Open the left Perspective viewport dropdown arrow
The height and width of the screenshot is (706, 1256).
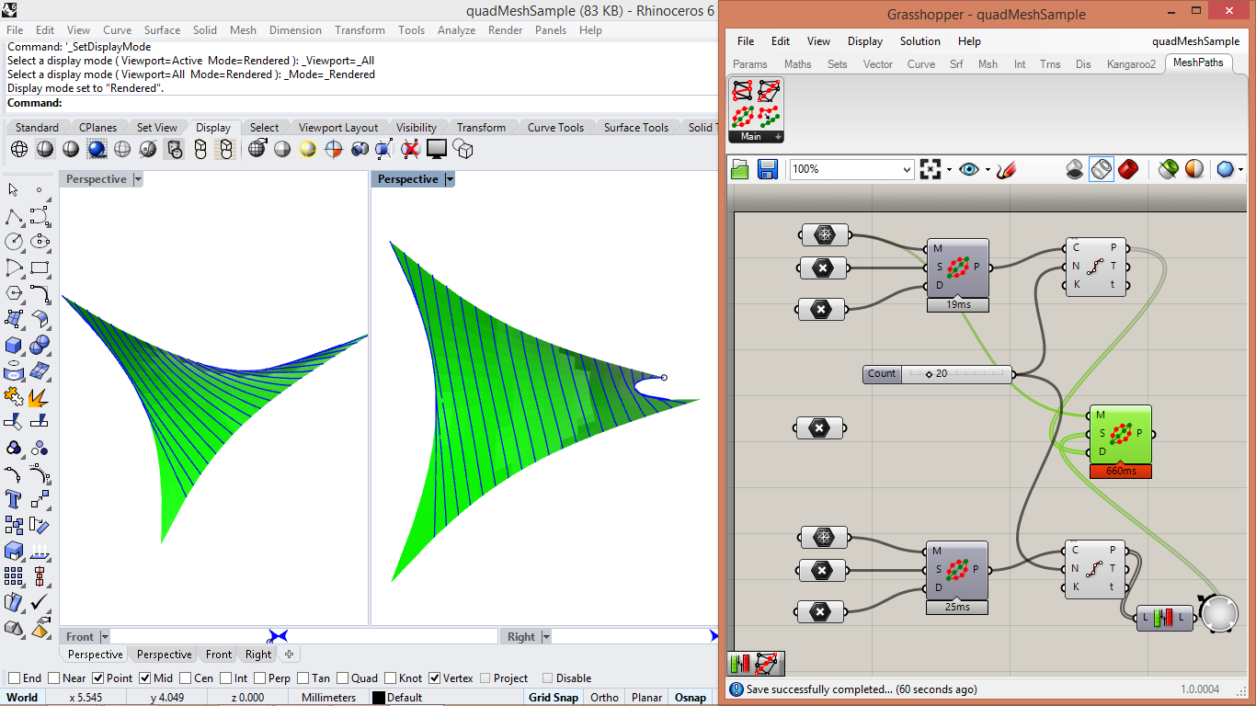[x=138, y=179]
